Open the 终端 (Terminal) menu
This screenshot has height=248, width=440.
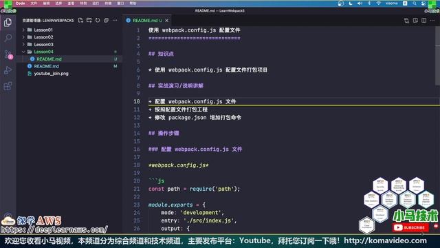pyautogui.click(x=108, y=3)
